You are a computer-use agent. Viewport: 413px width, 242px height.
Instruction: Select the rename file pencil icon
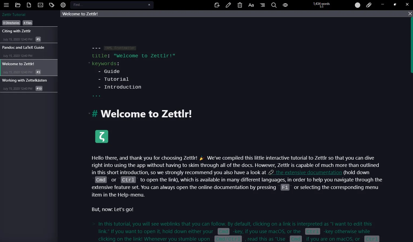click(x=228, y=5)
